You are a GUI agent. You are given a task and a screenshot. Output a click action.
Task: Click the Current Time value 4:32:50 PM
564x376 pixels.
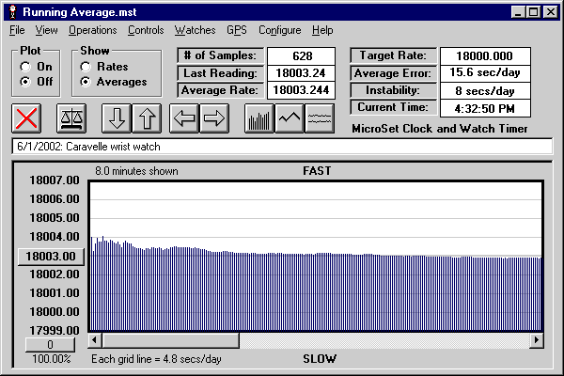pos(485,108)
